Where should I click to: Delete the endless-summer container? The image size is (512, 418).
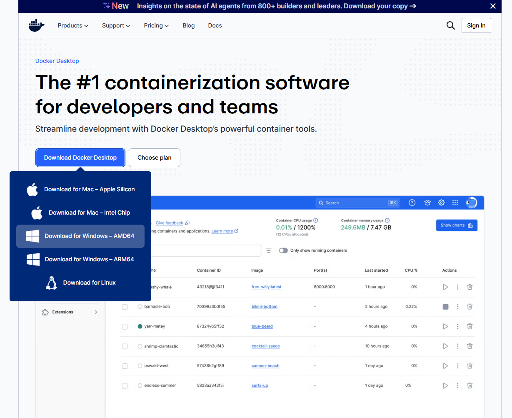470,385
